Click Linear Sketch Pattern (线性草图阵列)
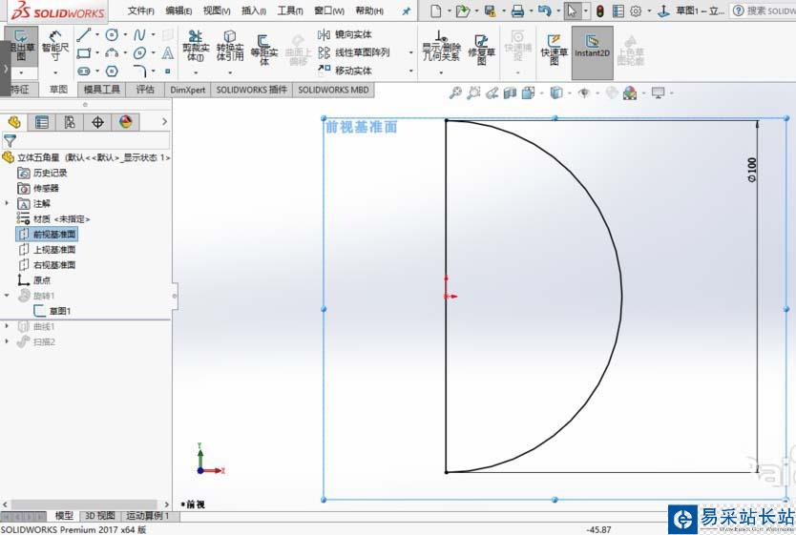The image size is (796, 535). pos(354,52)
